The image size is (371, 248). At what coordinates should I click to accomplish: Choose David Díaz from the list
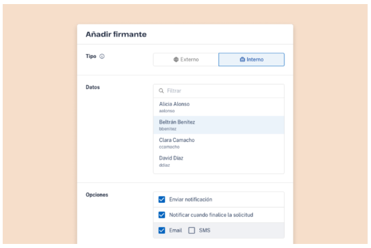click(x=219, y=161)
